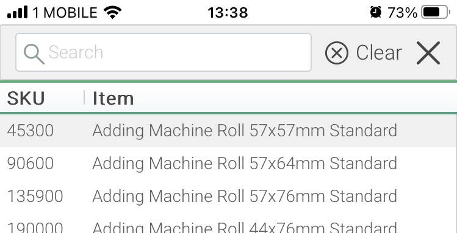Tap the 13:38 clock in status bar

pos(228,13)
